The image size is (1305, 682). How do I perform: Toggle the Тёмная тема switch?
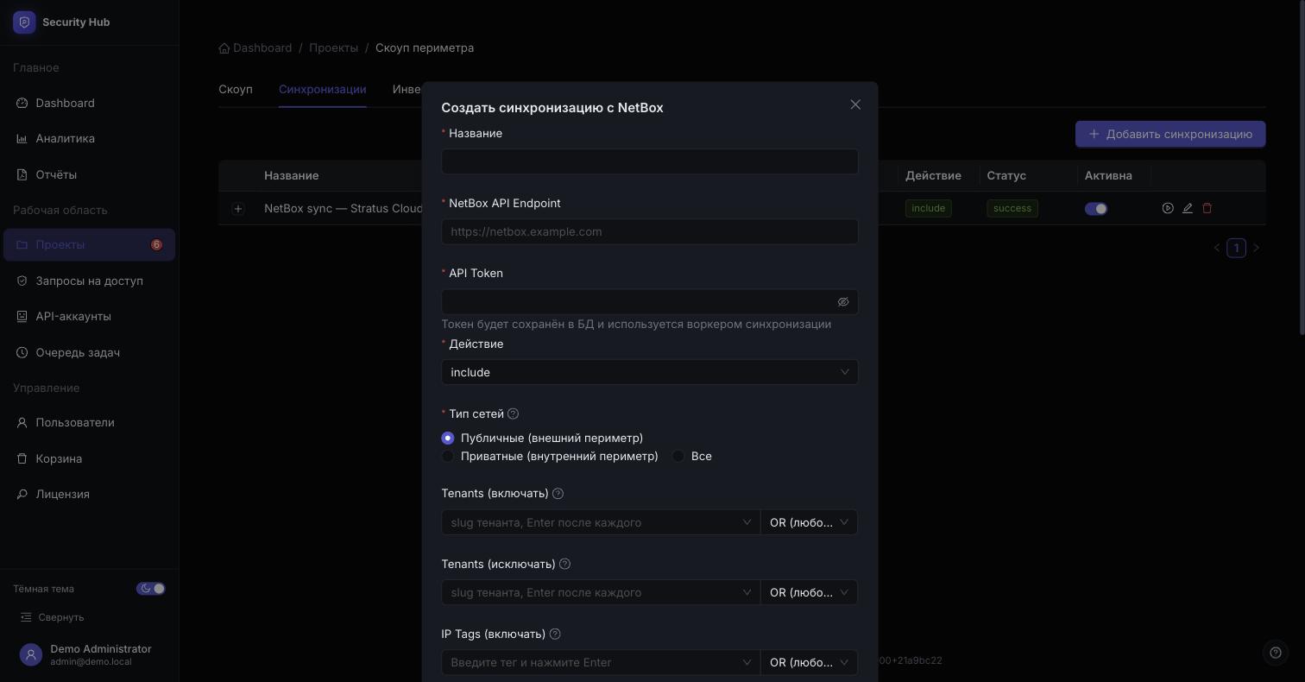click(x=151, y=589)
